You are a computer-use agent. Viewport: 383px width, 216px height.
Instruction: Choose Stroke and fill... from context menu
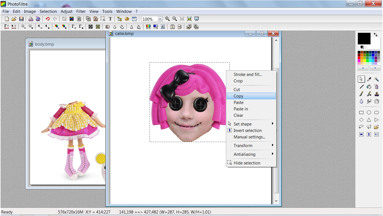(x=251, y=75)
